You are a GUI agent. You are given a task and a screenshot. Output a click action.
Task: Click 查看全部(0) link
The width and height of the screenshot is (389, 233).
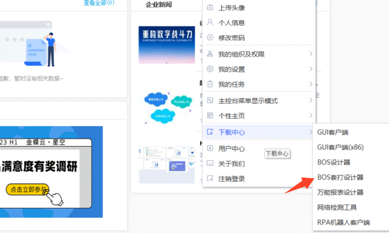click(99, 3)
